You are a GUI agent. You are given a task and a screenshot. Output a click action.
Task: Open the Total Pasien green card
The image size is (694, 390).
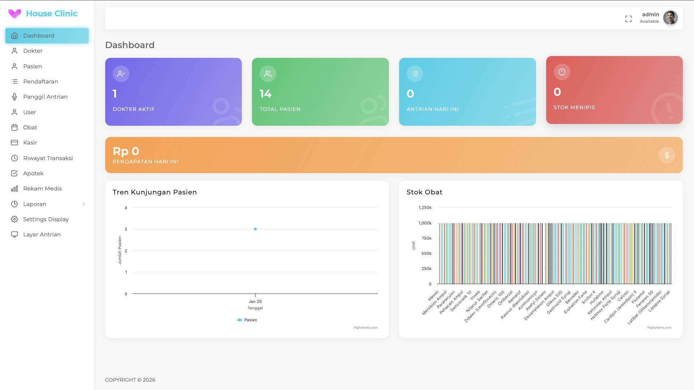pyautogui.click(x=320, y=92)
